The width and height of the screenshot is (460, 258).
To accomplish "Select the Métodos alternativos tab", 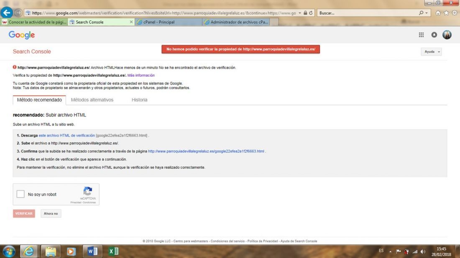I will point(92,100).
